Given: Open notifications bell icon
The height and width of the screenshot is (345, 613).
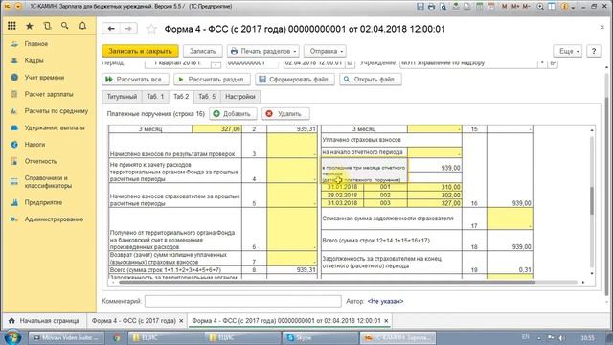Looking at the screenshot, I should point(82,26).
